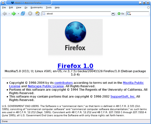
Task: Click the Done status bar text
Action: click(5, 121)
